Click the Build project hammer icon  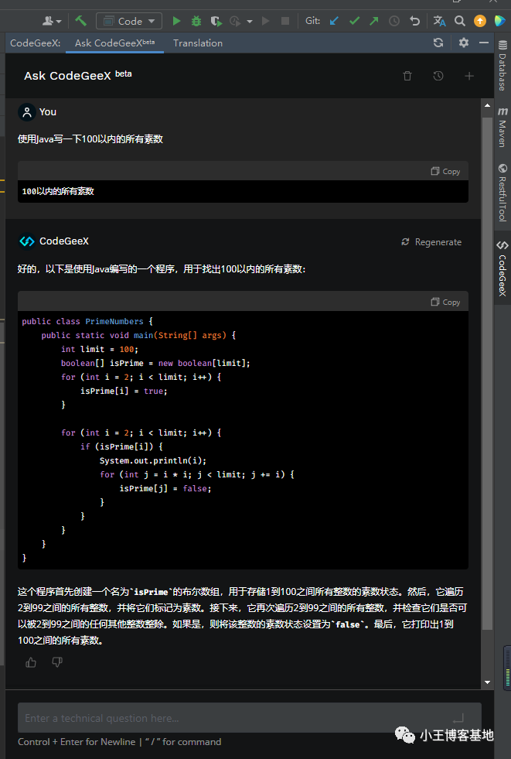80,21
